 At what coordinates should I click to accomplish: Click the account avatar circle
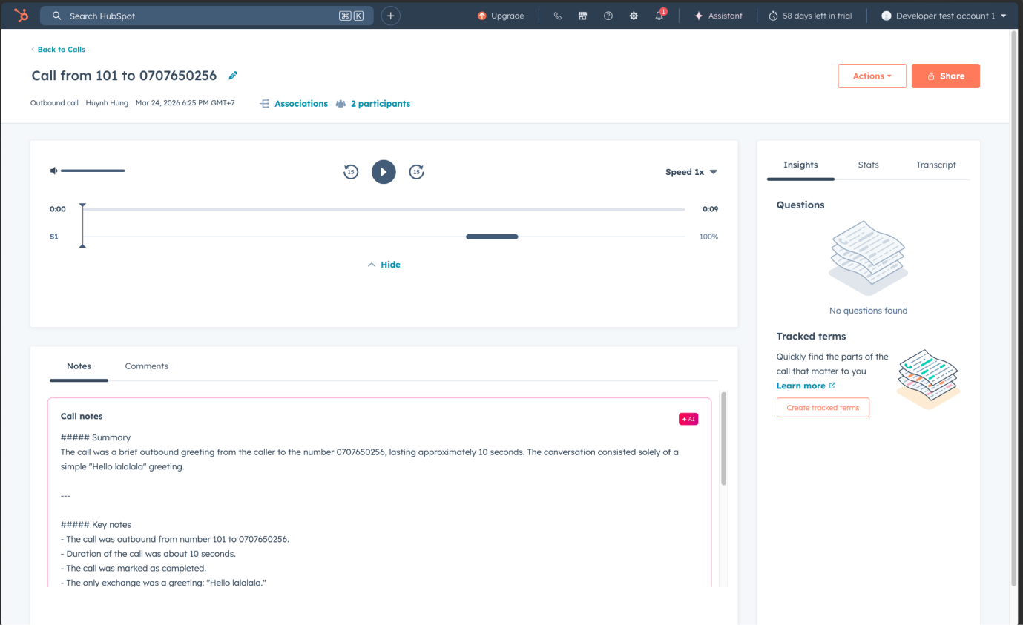(x=886, y=16)
